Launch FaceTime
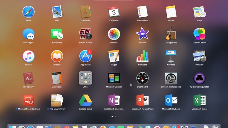228x128 pixels. point(57,34)
